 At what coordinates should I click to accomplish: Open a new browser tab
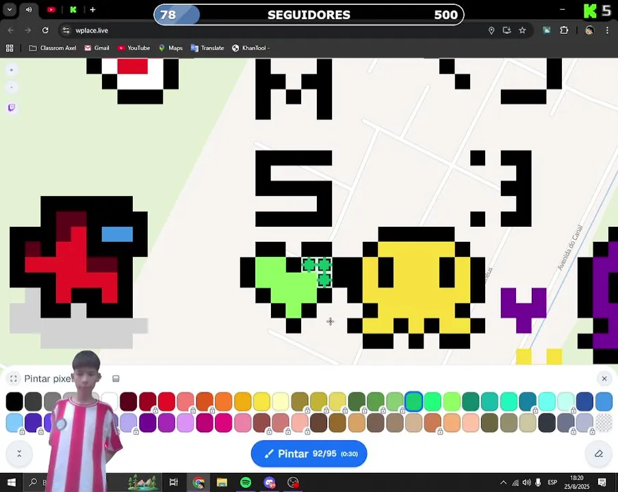[92, 10]
